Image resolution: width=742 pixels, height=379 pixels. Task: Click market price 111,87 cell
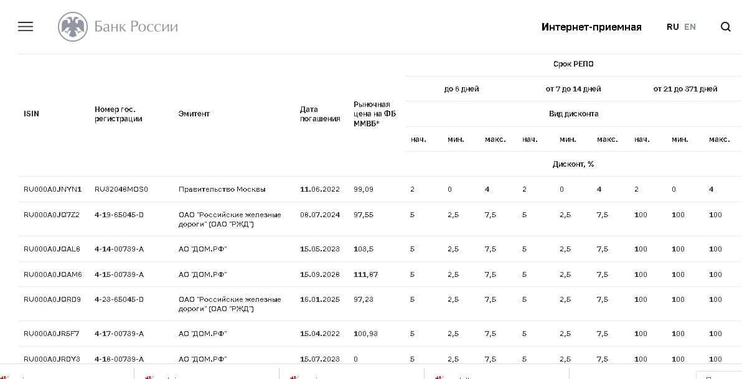point(365,274)
